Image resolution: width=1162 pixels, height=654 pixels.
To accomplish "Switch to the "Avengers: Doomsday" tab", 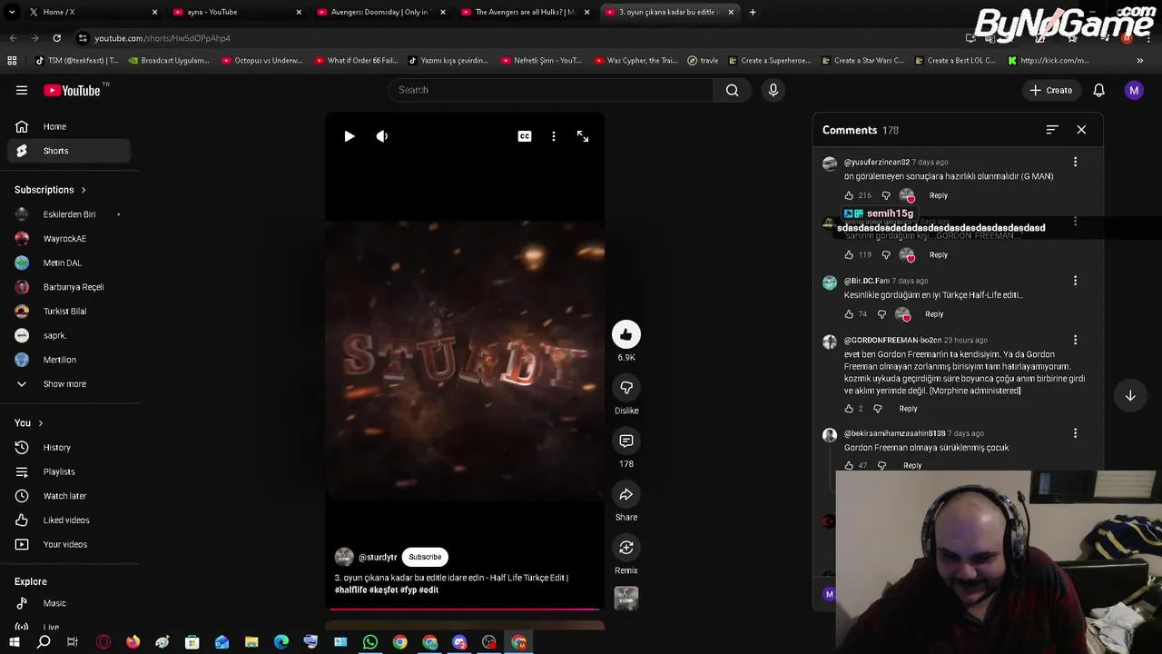I will click(379, 12).
